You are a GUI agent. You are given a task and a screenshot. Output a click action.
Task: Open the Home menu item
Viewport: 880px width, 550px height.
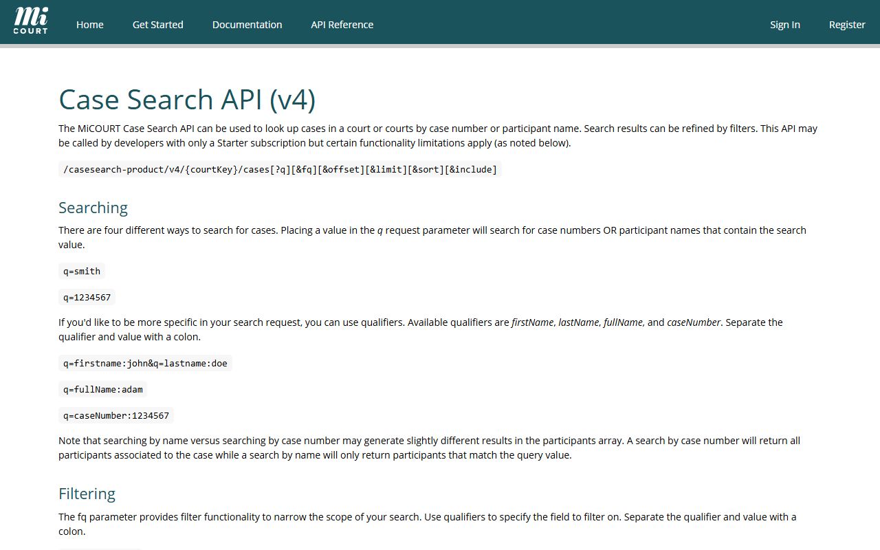pyautogui.click(x=90, y=25)
